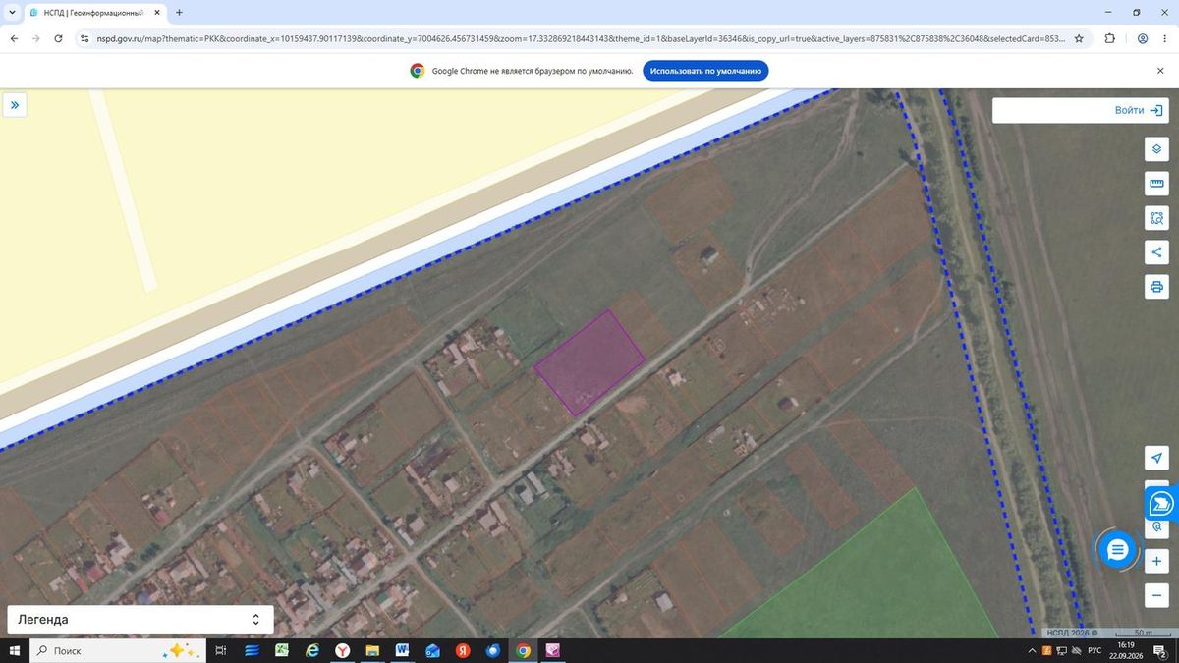Open Chrome extensions menu
This screenshot has height=663, width=1179.
pyautogui.click(x=1110, y=38)
